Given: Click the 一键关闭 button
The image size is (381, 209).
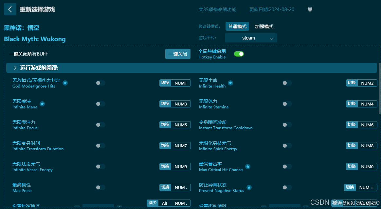Looking at the screenshot, I should click(x=178, y=54).
